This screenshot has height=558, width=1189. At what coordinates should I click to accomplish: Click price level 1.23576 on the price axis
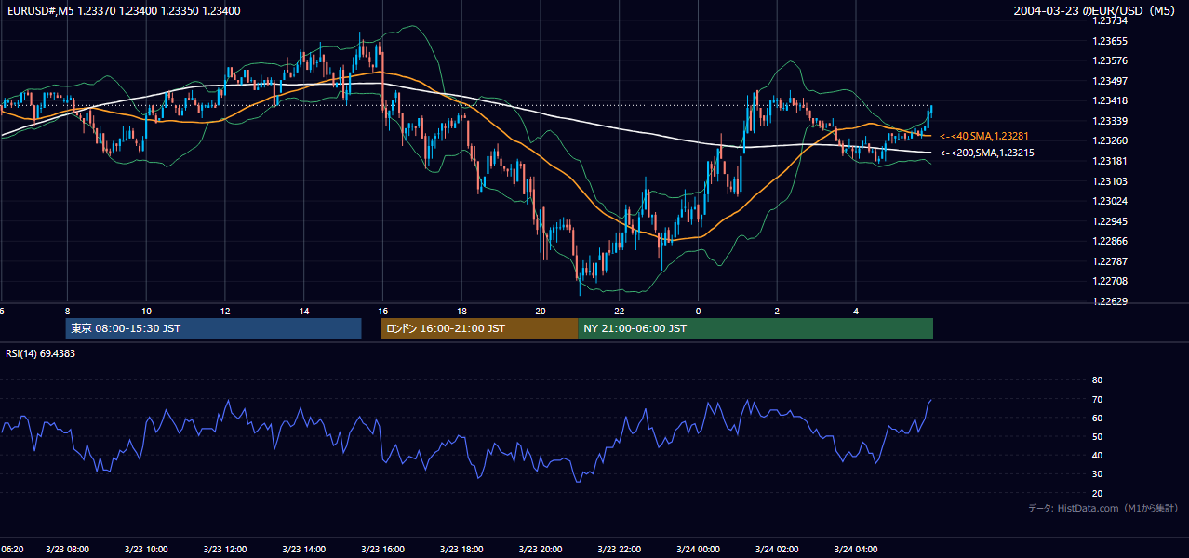(1109, 60)
